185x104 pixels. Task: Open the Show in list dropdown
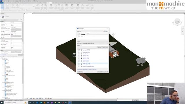[95, 44]
